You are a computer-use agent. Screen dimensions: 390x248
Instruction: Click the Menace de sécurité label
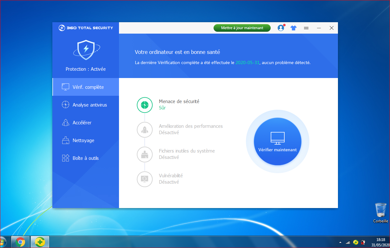point(179,101)
